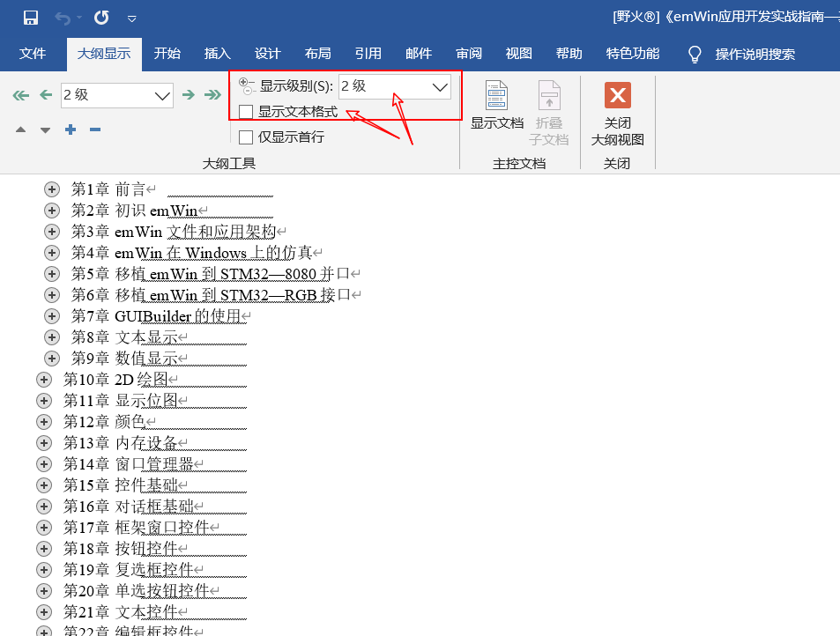Image resolution: width=840 pixels, height=636 pixels.
Task: Open the outline level dropdown showing 2 级
Action: coord(163,96)
